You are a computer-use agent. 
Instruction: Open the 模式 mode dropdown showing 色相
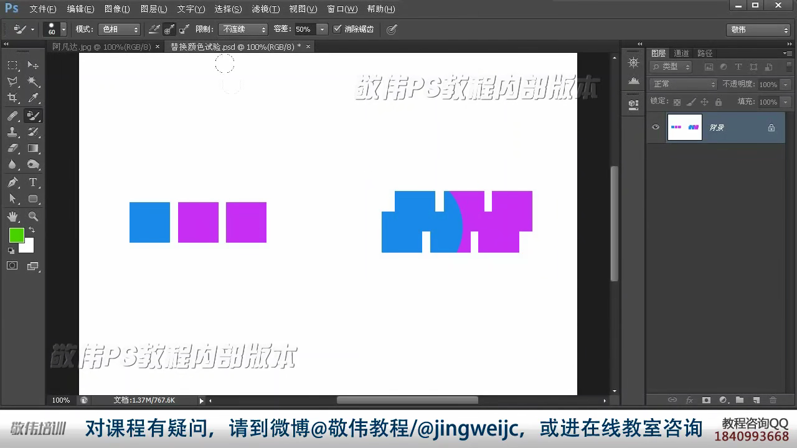pos(120,29)
